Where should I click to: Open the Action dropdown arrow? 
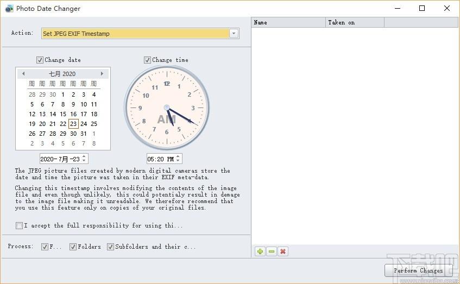coord(234,34)
